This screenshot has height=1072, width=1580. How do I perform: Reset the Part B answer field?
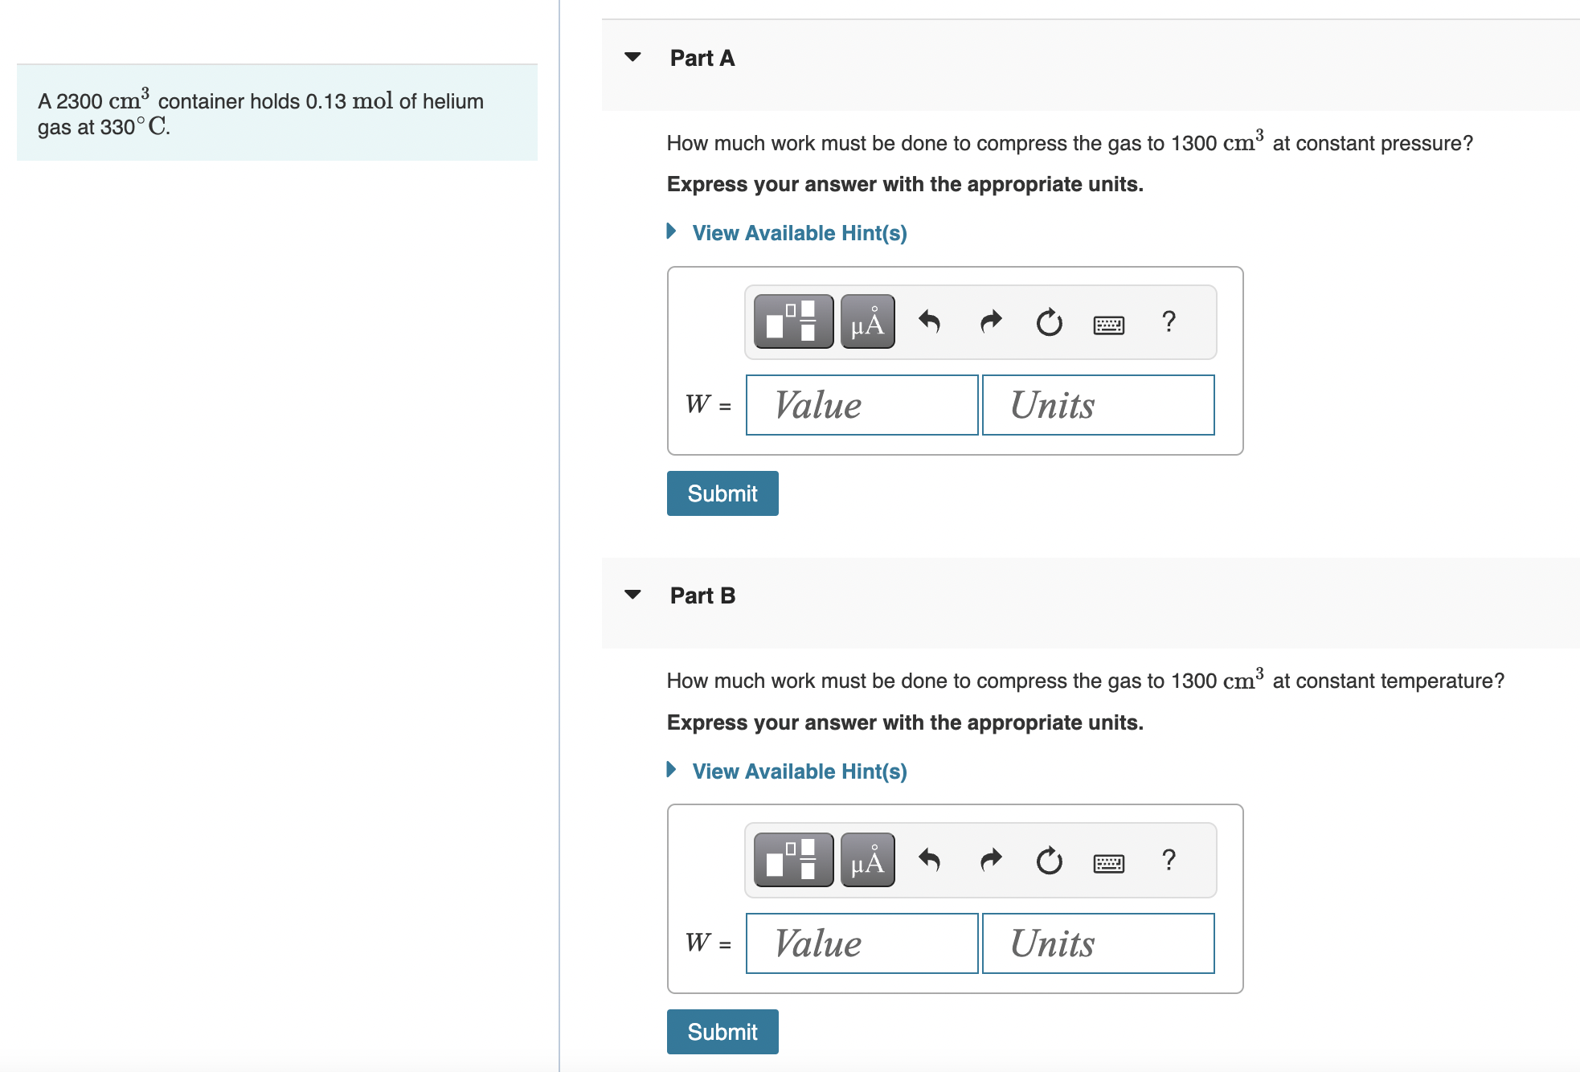pyautogui.click(x=1049, y=861)
